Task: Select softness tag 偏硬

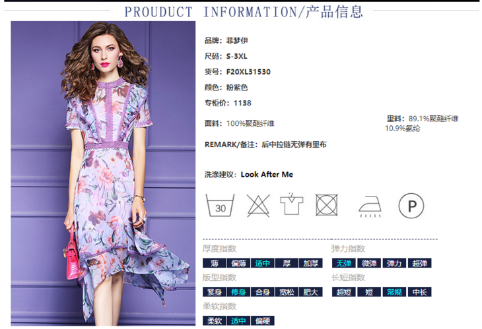Action: (x=262, y=320)
